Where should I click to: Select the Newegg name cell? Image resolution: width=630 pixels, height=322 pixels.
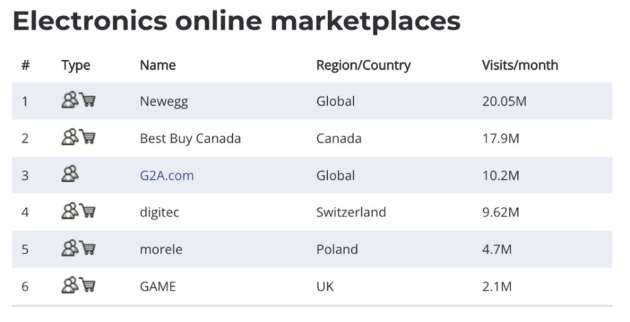coord(164,102)
